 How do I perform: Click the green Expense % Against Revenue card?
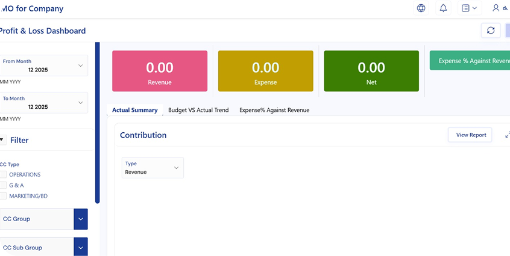tap(469, 61)
